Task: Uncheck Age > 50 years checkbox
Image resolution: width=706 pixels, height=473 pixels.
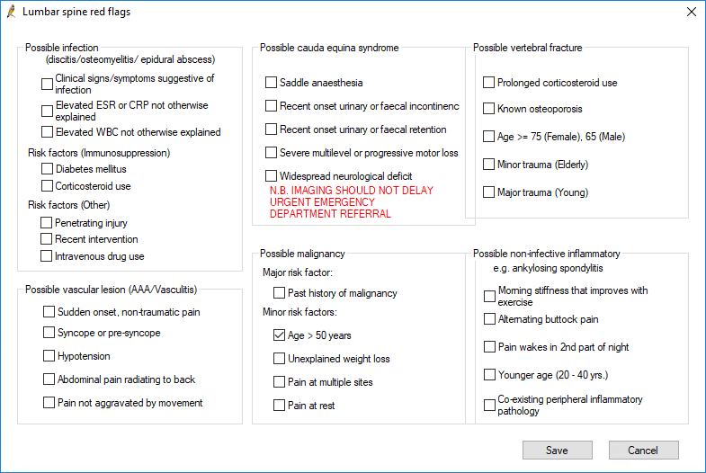Action: click(x=280, y=335)
